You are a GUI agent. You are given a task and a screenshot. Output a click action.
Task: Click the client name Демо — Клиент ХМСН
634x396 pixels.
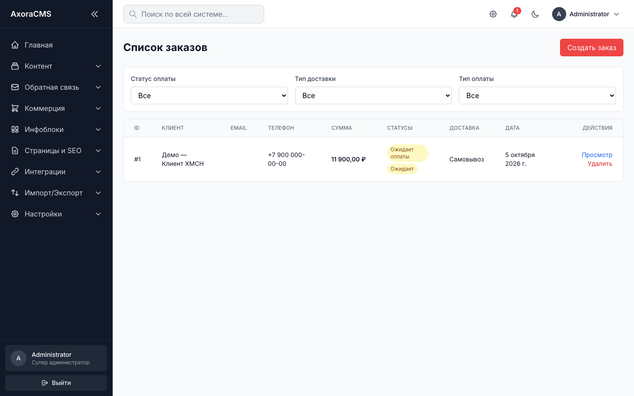[183, 159]
